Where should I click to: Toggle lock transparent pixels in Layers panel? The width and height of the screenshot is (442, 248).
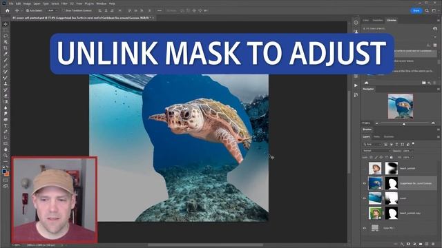371,157
